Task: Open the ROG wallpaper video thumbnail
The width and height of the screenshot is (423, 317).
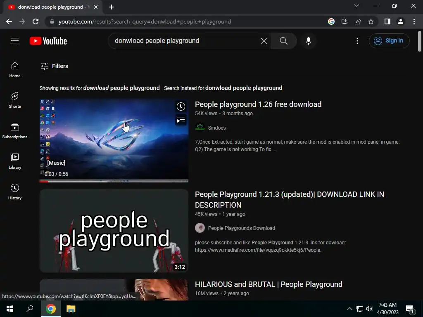Action: pos(114,140)
